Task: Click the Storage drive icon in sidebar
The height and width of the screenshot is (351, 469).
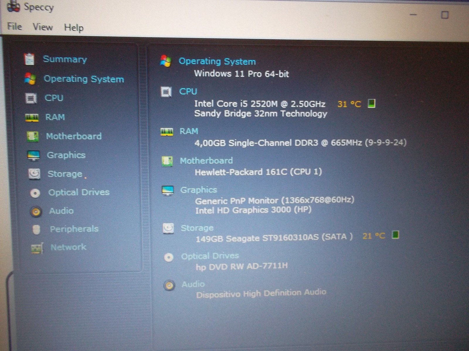Action: (x=34, y=174)
